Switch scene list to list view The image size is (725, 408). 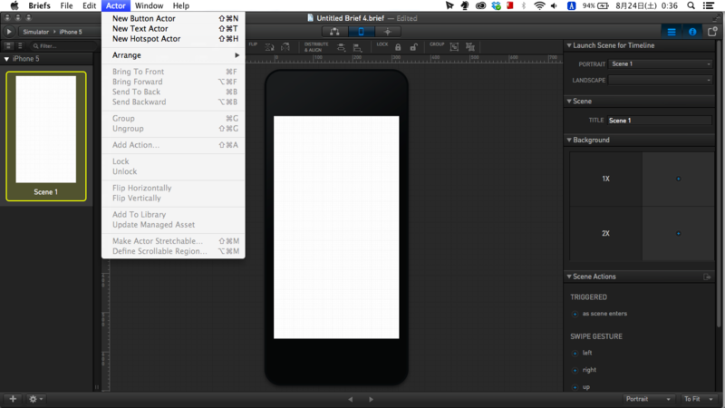click(20, 46)
